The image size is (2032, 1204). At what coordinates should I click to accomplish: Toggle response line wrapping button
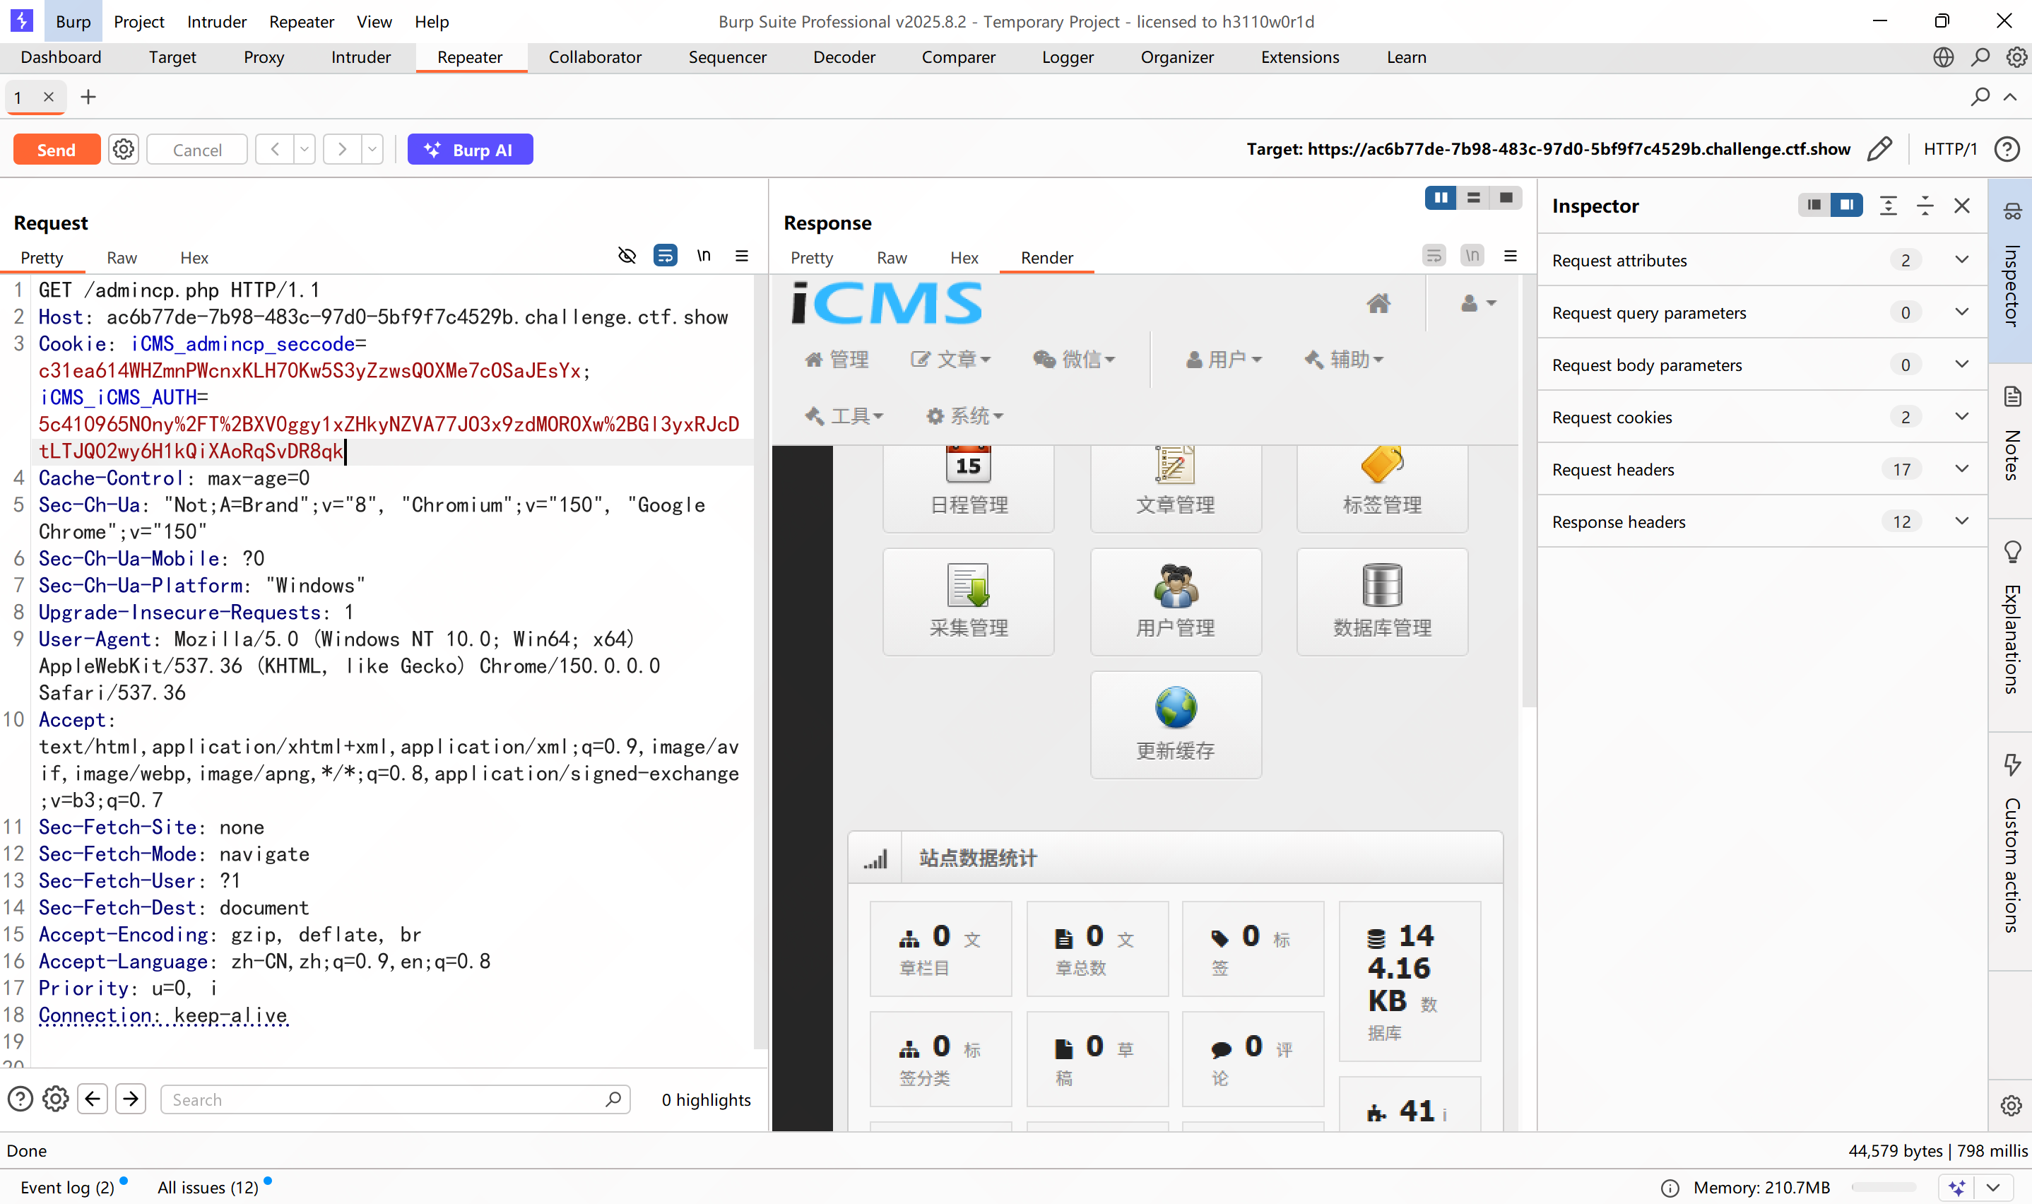(x=1434, y=256)
